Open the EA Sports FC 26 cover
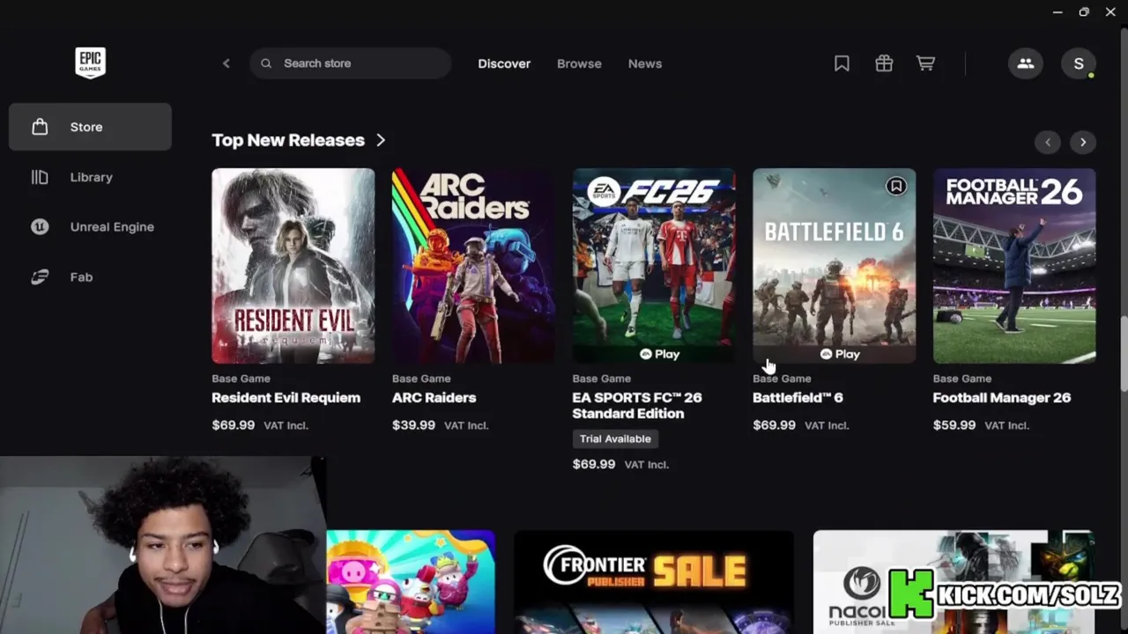The height and width of the screenshot is (634, 1128). tap(654, 266)
